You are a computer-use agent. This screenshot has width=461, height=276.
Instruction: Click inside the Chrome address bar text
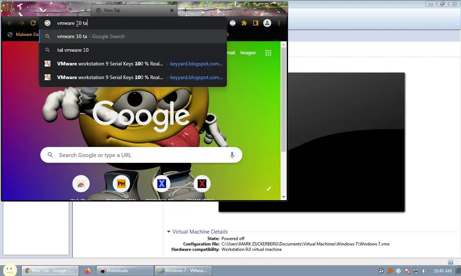(x=72, y=23)
